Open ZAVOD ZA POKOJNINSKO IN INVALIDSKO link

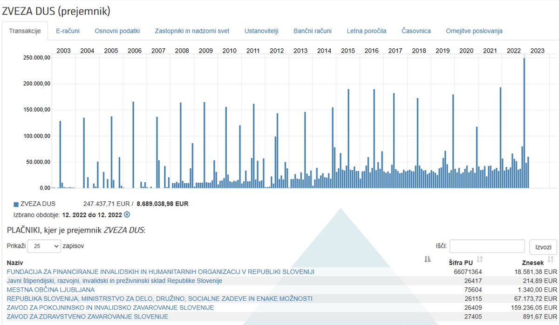coord(110,307)
